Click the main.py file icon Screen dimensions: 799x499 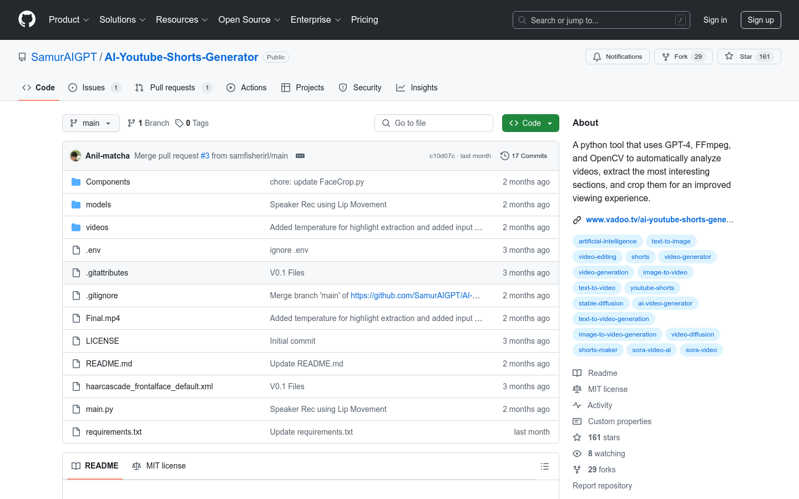[76, 409]
